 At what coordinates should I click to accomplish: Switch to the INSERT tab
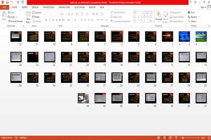tap(25, 7)
